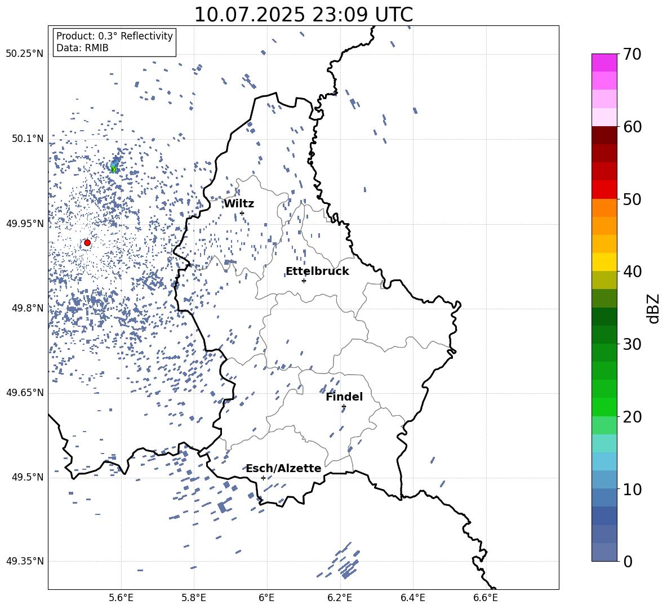Viewport: 667px width, 609px height.
Task: Click the Findel station cross marker
Action: coord(344,407)
